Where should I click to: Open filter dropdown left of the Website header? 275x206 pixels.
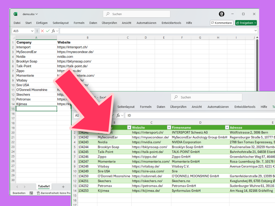pyautogui.click(x=129, y=127)
